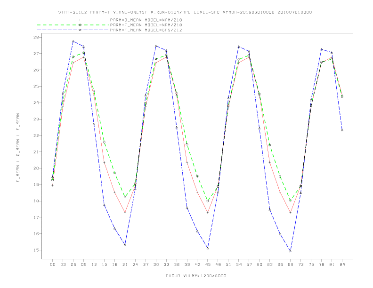Click x-axis tick label 27
This screenshot has height=288, width=373.
point(146,264)
